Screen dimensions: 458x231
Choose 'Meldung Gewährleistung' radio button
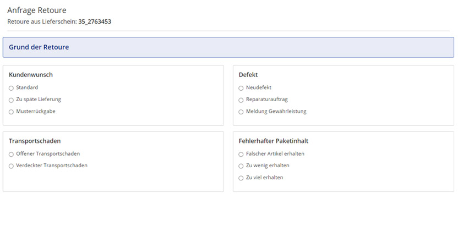241,112
